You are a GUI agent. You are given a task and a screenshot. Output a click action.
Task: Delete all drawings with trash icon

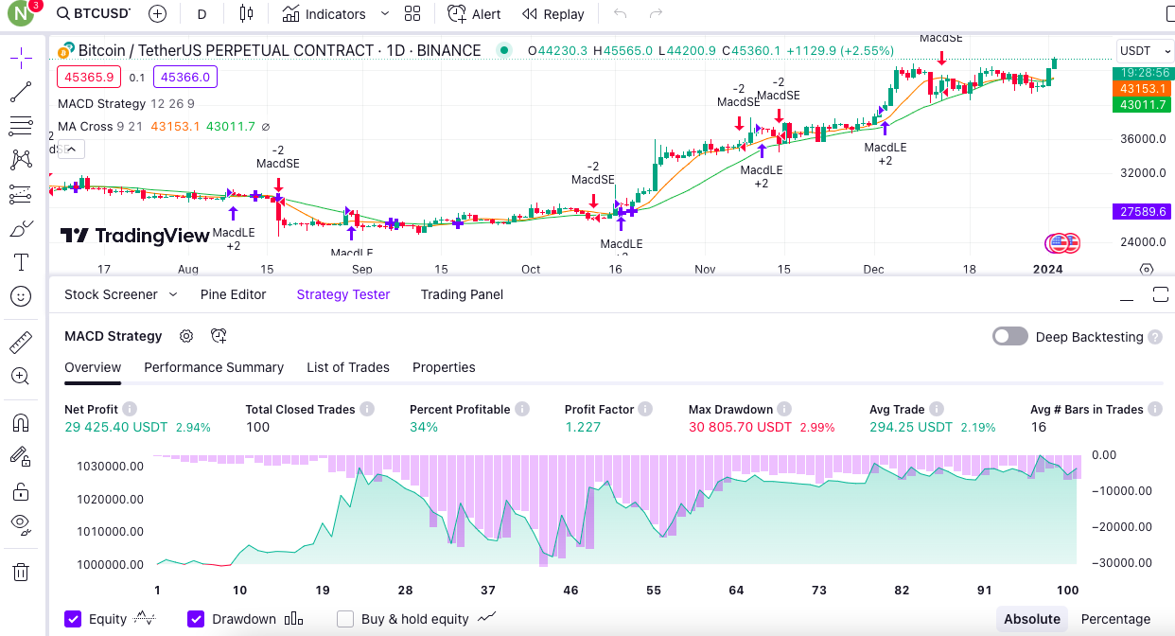pyautogui.click(x=21, y=572)
